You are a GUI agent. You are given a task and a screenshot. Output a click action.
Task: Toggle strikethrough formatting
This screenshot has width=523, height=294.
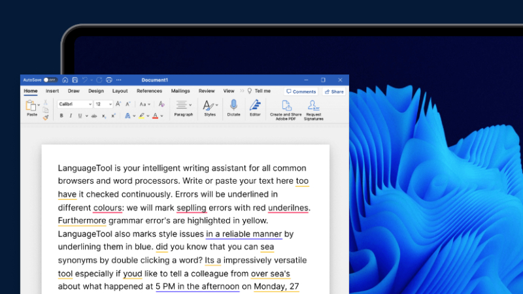94,116
